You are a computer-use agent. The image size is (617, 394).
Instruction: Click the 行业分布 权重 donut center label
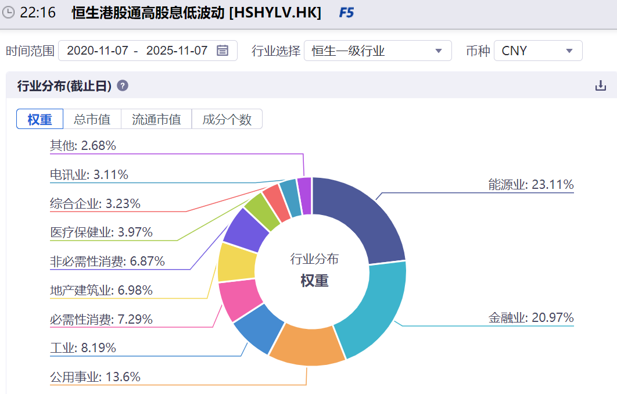pyautogui.click(x=314, y=270)
